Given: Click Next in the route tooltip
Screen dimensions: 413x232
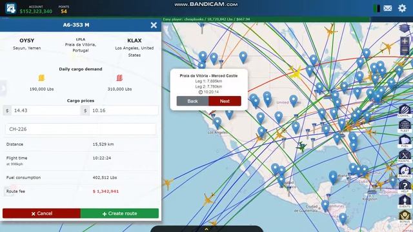Looking at the screenshot, I should [x=225, y=101].
